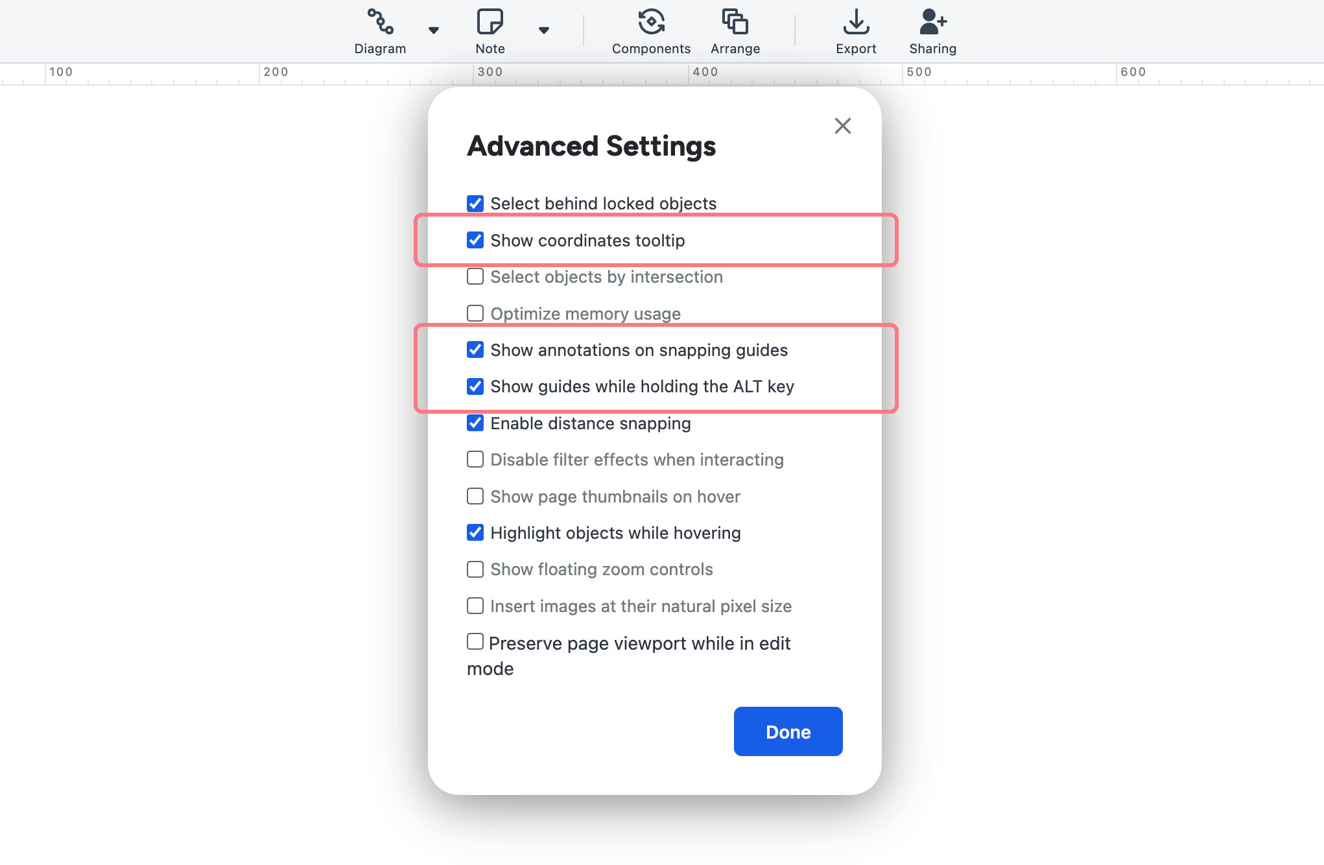Enable Show floating zoom controls
This screenshot has height=865, width=1324.
(475, 569)
